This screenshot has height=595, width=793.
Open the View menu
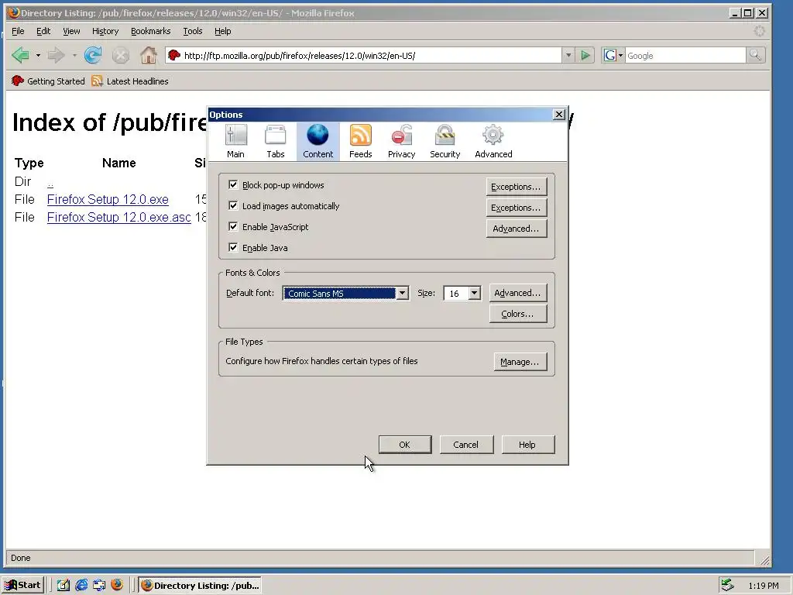pos(71,31)
